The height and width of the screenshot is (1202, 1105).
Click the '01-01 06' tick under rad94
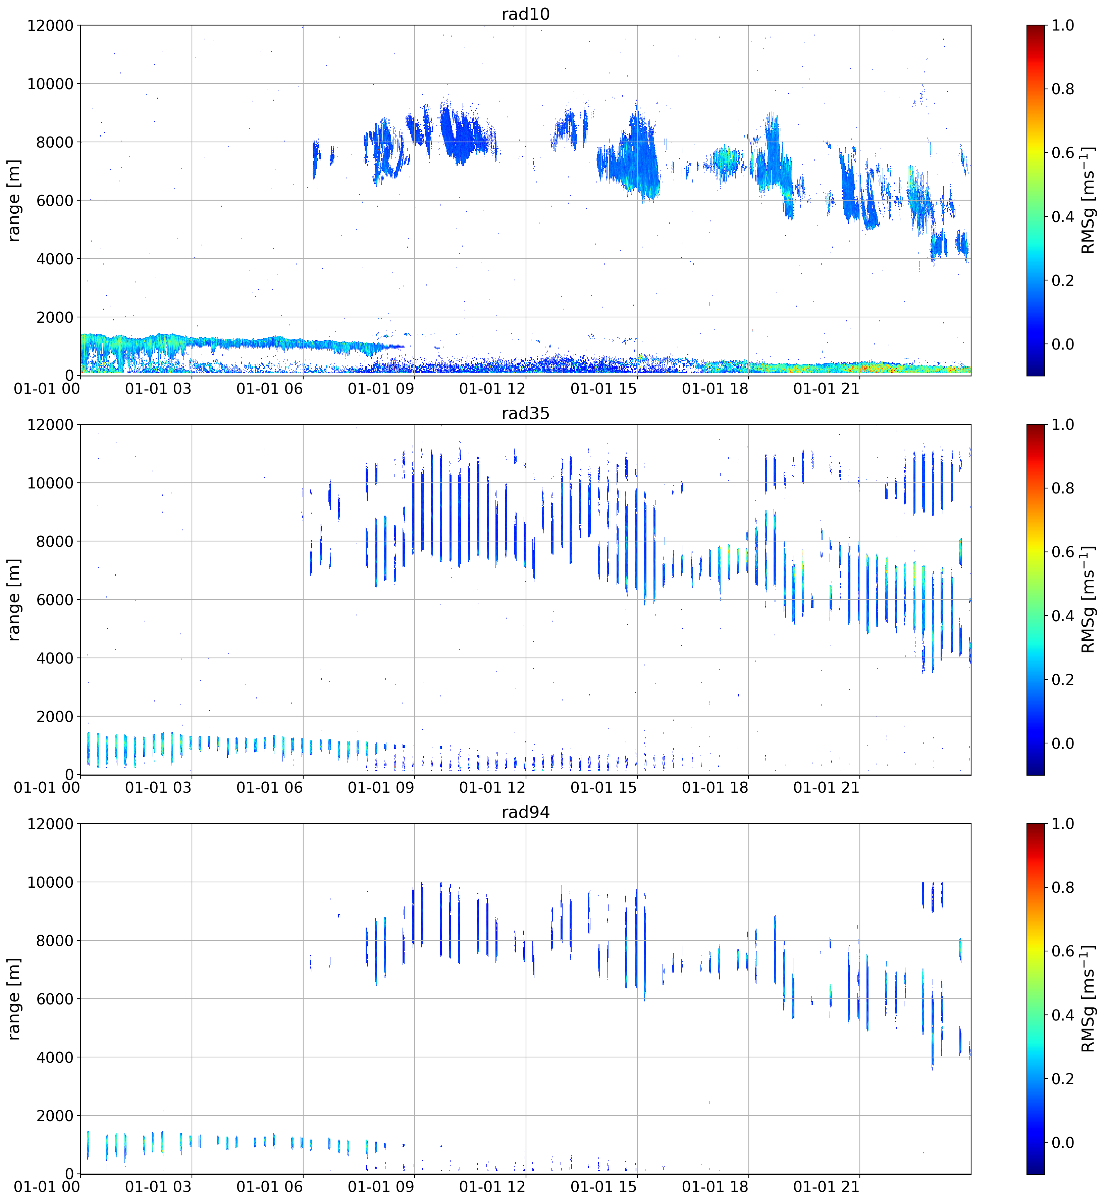(270, 1187)
